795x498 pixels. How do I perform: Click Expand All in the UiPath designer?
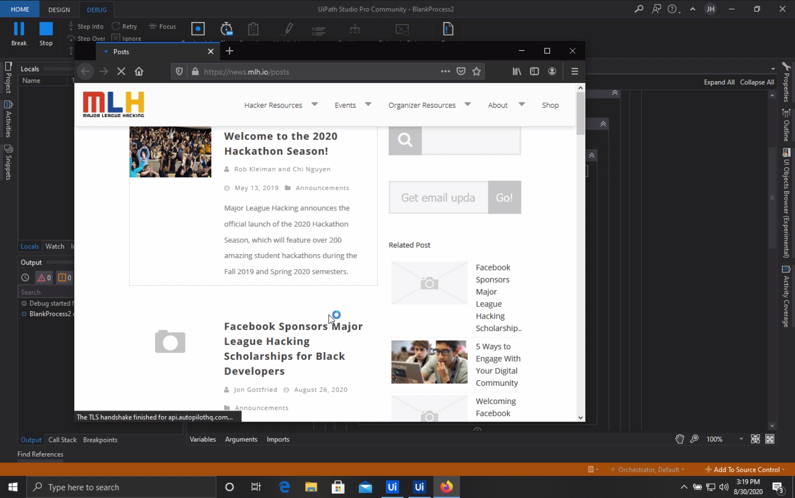719,82
